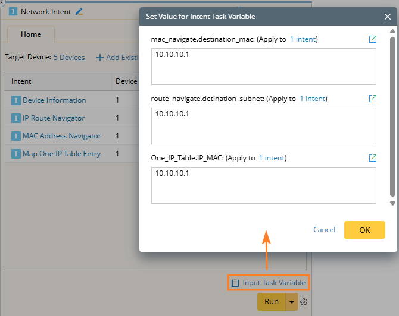
Task: Expand the Run button dropdown arrow
Action: pos(292,302)
